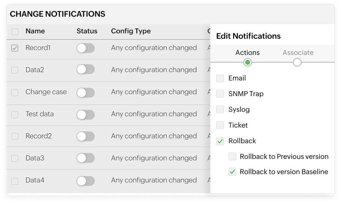This screenshot has width=341, height=204.
Task: Turn on the Change case notification switch
Action: pyautogui.click(x=85, y=92)
